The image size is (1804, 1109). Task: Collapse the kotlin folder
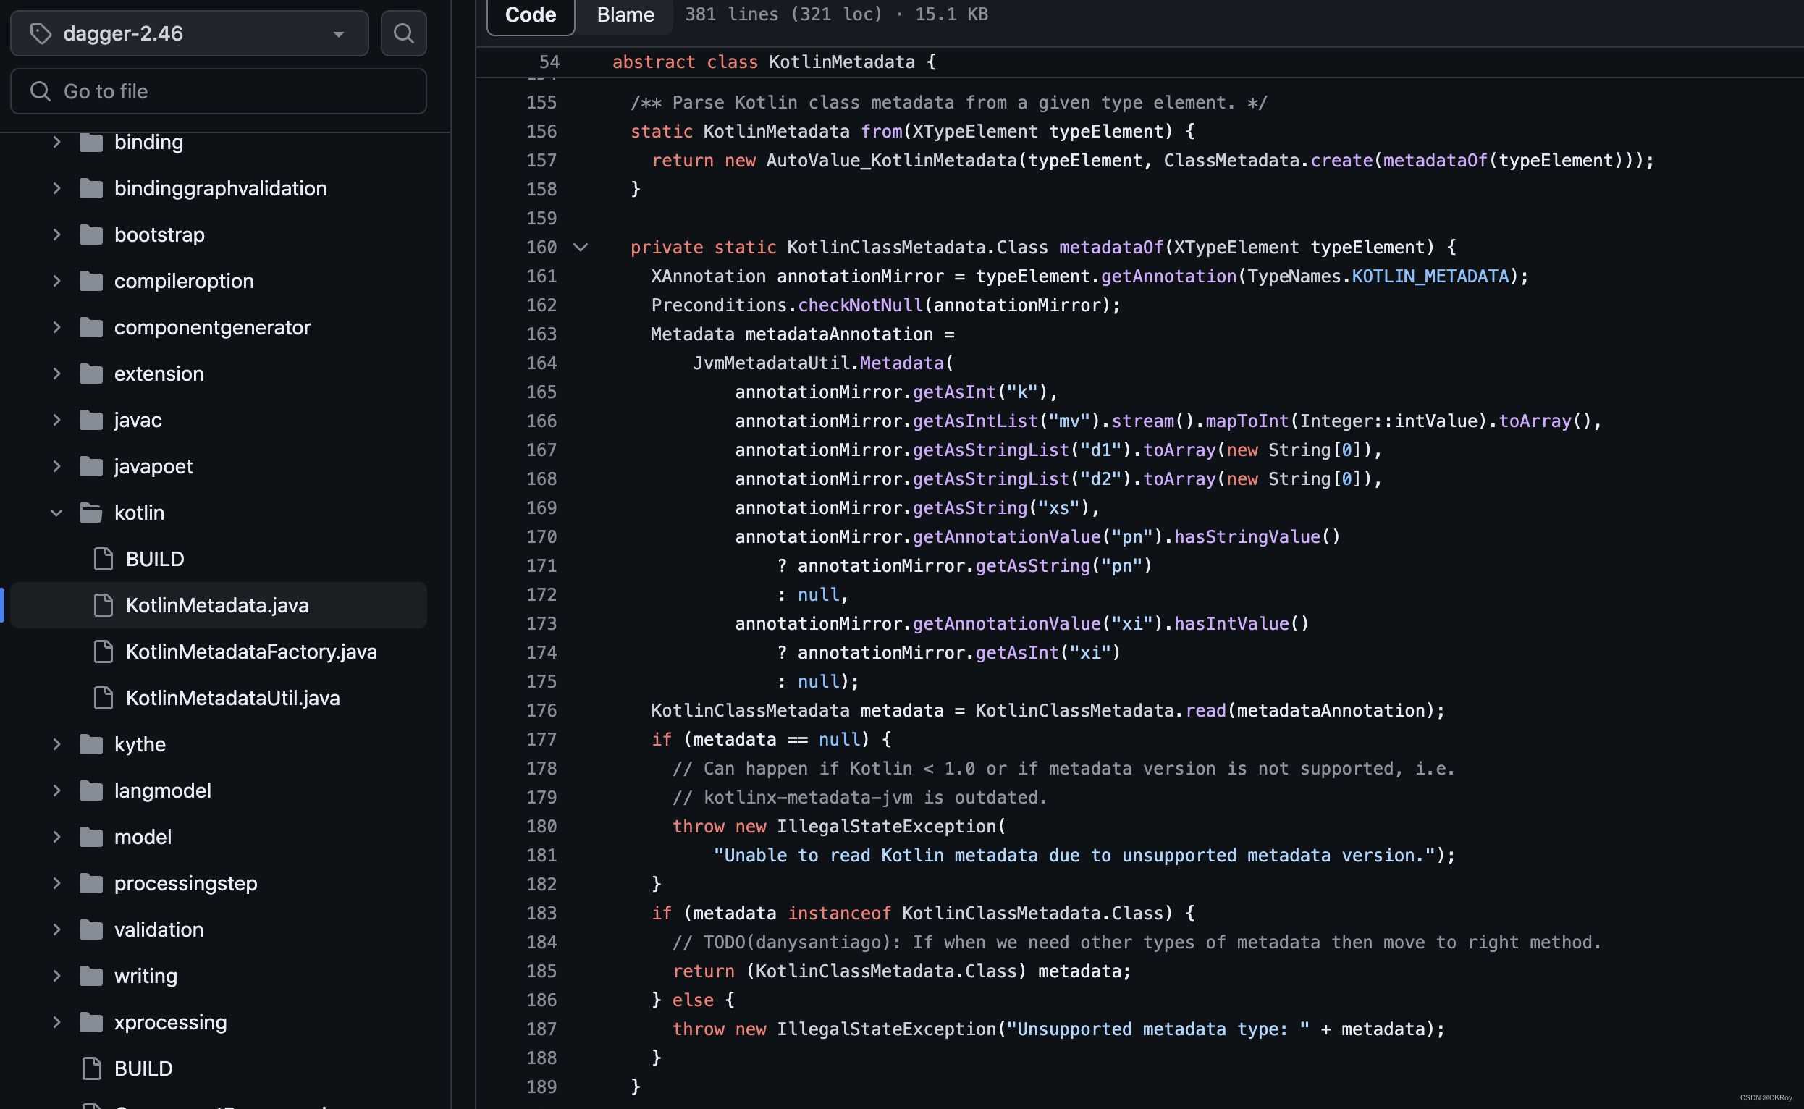pos(57,512)
